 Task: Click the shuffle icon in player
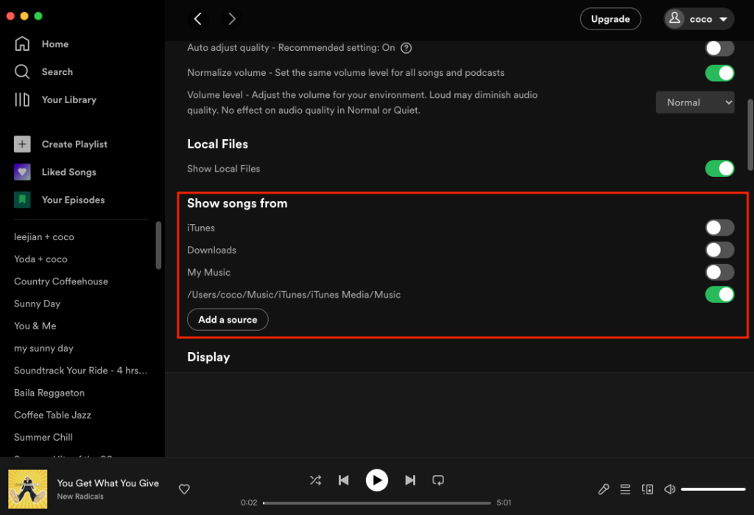pos(315,480)
